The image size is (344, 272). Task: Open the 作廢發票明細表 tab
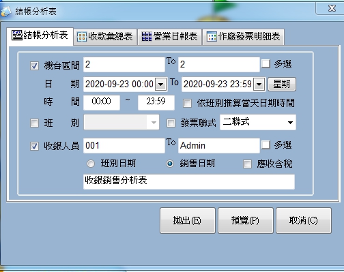pos(243,37)
